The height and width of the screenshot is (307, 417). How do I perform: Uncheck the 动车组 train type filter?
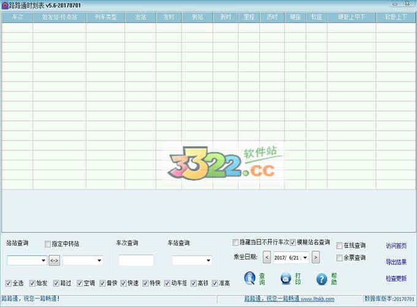166,283
